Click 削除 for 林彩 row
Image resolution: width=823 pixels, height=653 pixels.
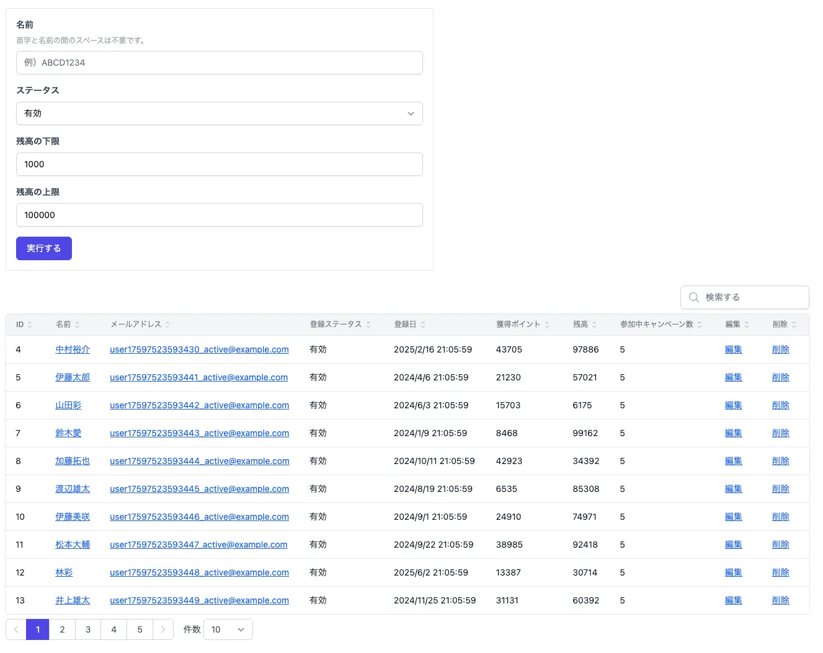tap(781, 572)
